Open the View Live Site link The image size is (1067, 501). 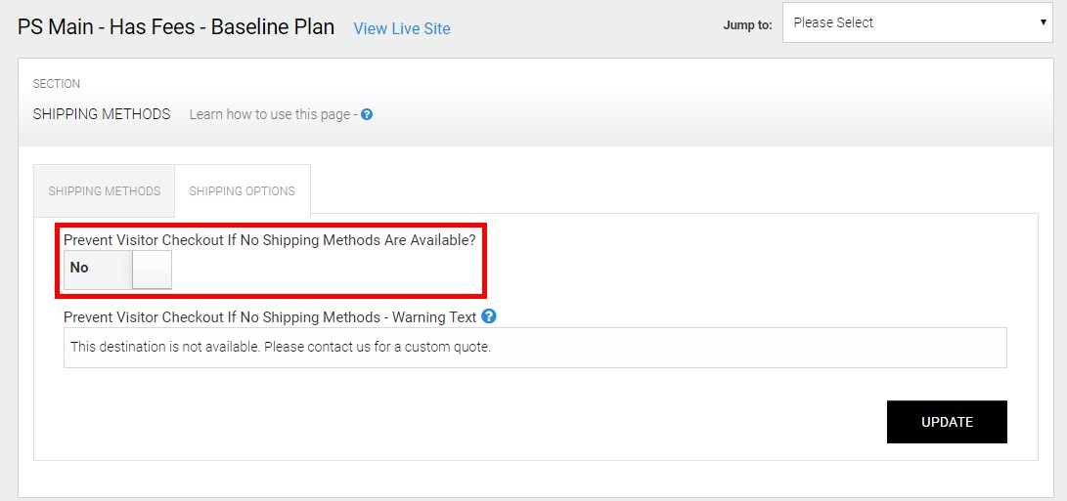[402, 28]
